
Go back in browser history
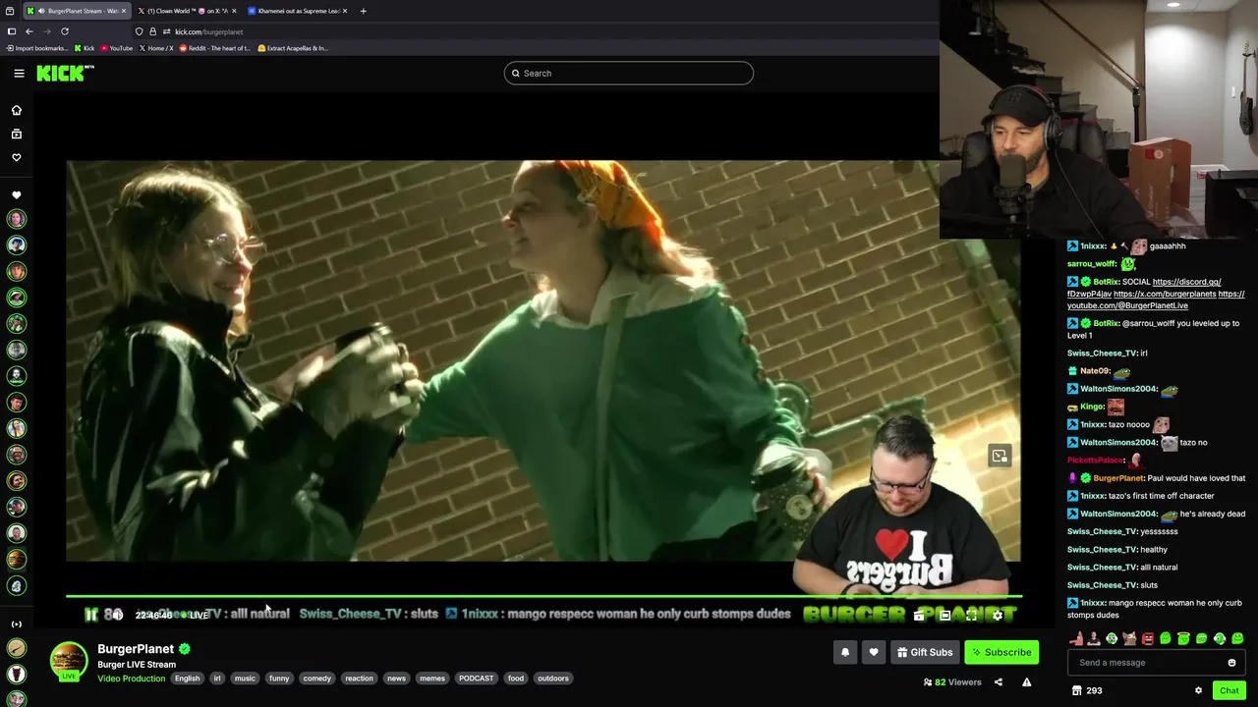point(29,31)
